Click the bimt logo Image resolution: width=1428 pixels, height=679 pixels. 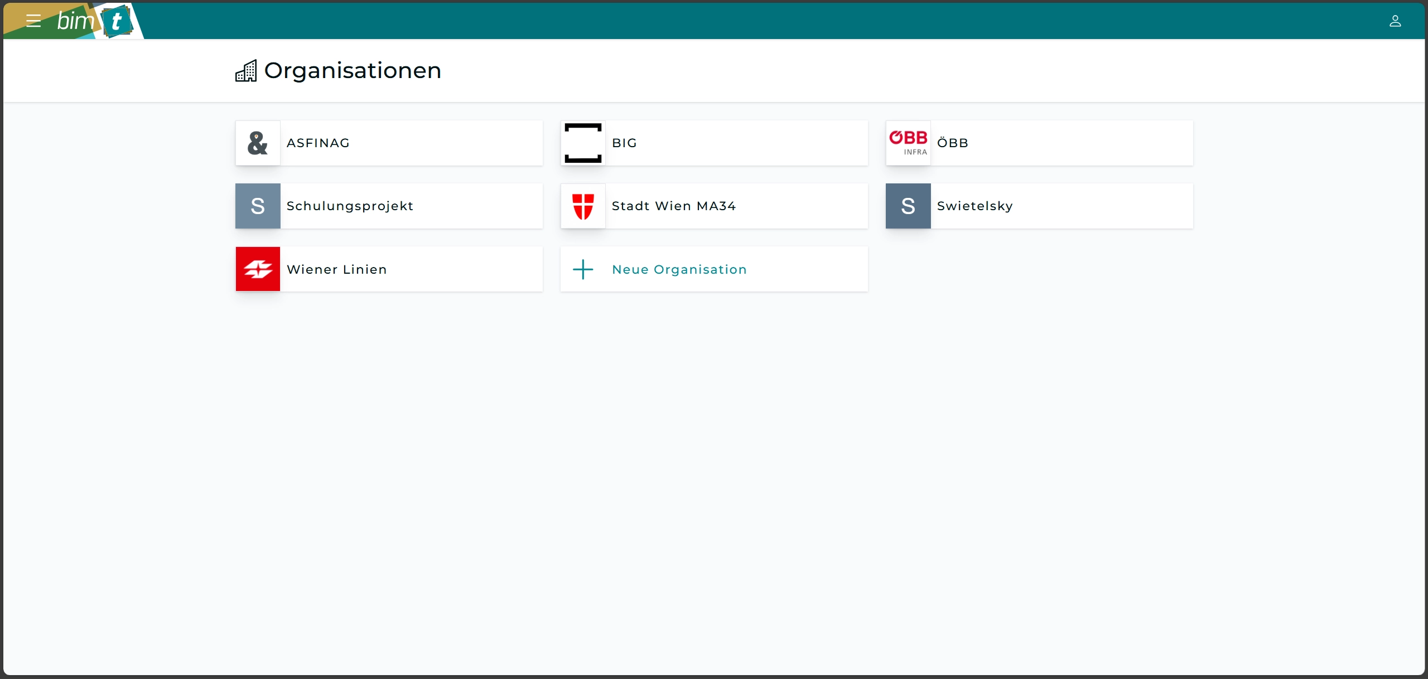[95, 21]
